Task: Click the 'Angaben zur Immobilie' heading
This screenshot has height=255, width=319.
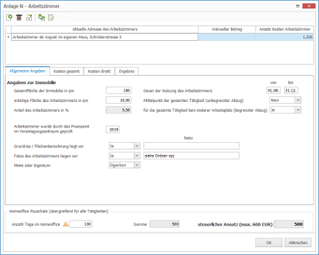Action: click(x=31, y=83)
